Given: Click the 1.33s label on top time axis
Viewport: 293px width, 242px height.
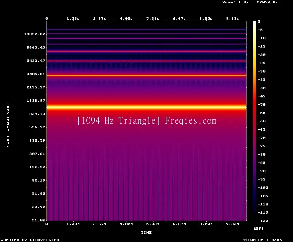Looking at the screenshot, I should (x=73, y=19).
